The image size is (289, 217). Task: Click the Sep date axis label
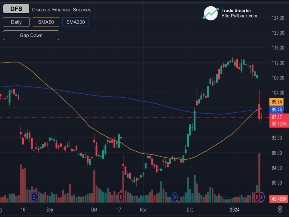point(50,210)
